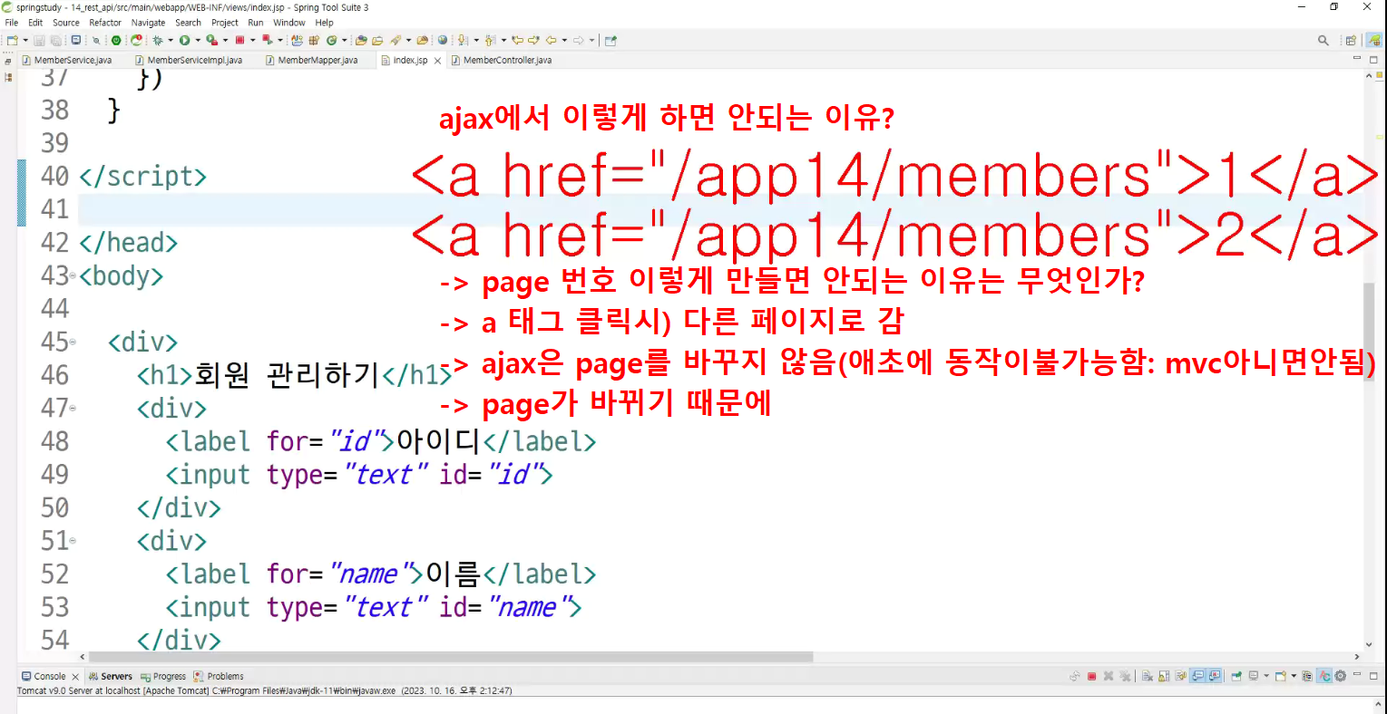
Task: Open the New file dropdown arrow
Action: point(25,40)
